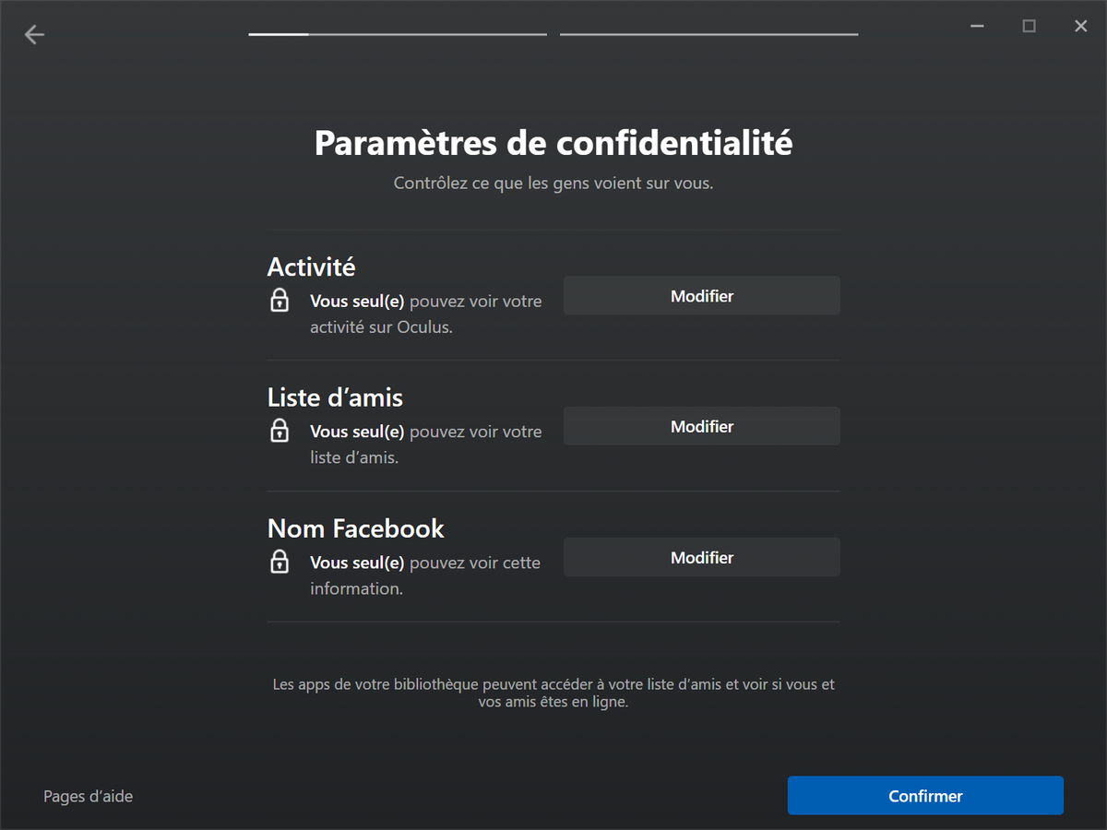Modify the Activité privacy setting
1107x830 pixels.
click(702, 296)
